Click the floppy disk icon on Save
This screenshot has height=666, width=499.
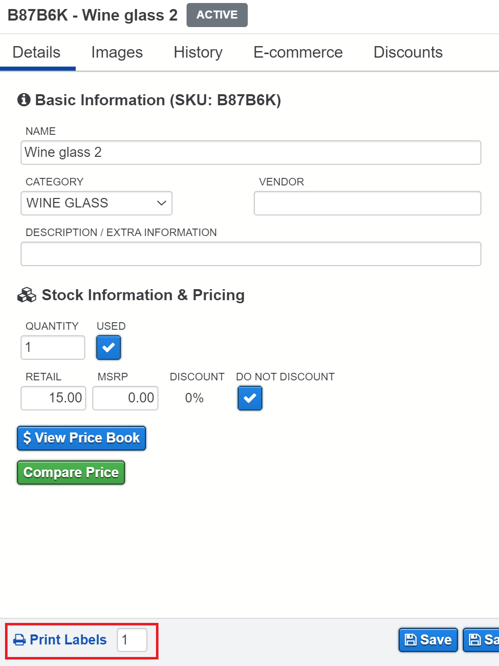[x=410, y=640]
